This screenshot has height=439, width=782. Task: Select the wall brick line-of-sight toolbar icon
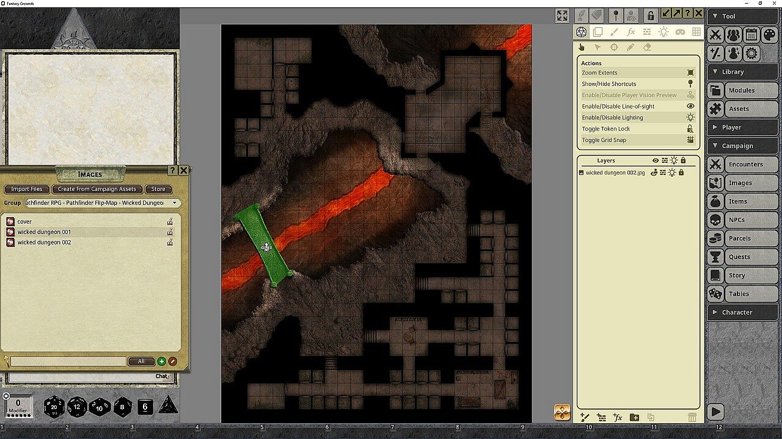(647, 32)
